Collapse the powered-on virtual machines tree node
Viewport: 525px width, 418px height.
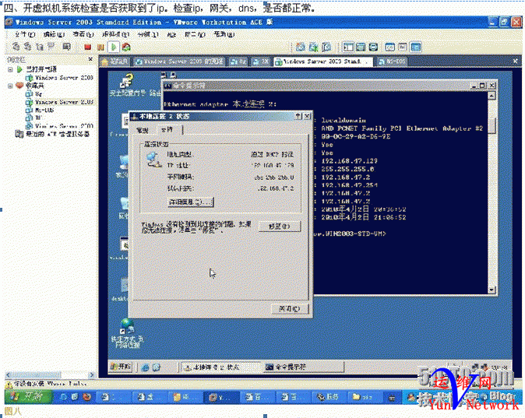10,69
